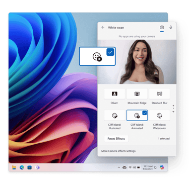189x184 pixels.
Task: Click the '1 selected' text
Action: 164,139
